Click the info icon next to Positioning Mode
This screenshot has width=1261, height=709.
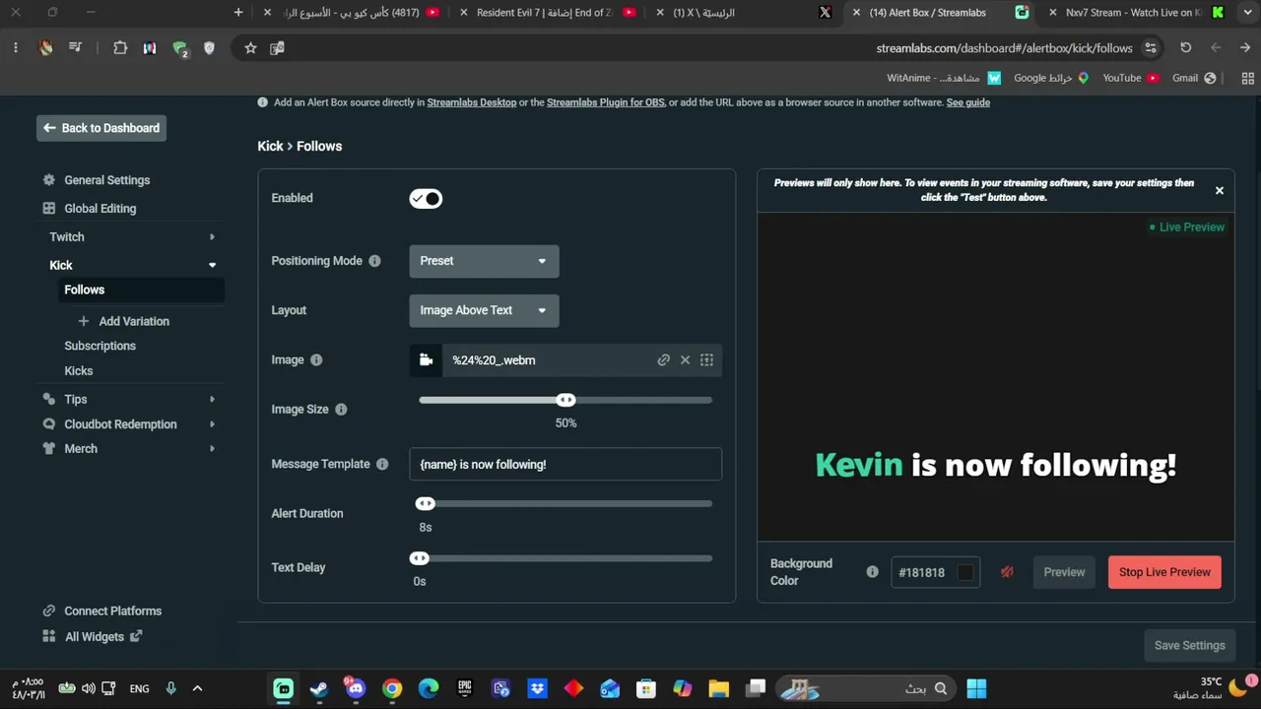[x=374, y=261]
